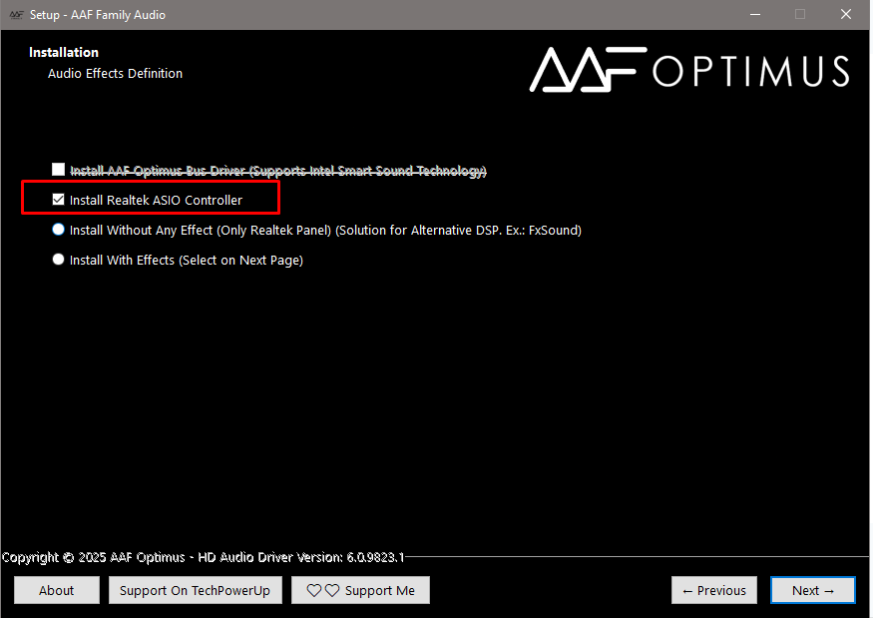Minimize the Setup window
The image size is (873, 618).
pos(755,15)
